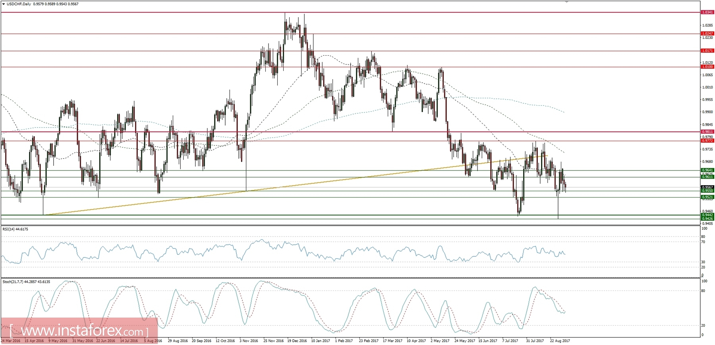715x345 pixels.
Task: Click the 0.9735 price axis value
Action: click(707, 149)
